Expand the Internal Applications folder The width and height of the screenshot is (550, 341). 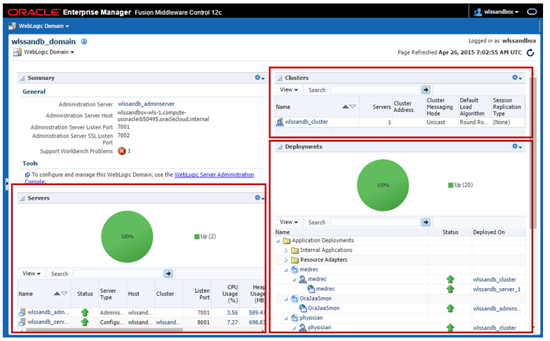(x=286, y=251)
